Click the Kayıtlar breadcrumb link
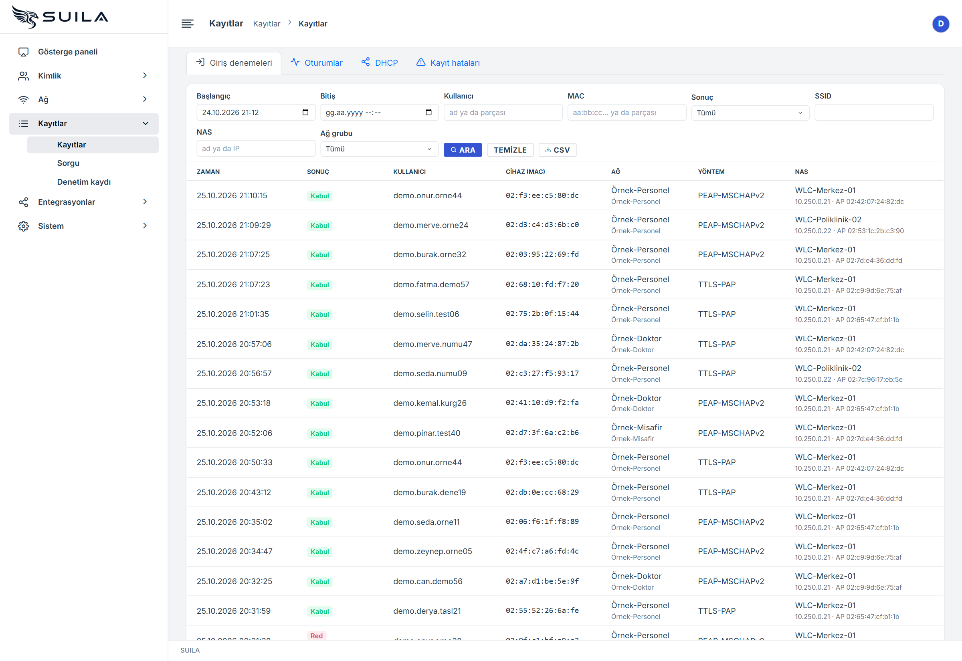Viewport: 962px width, 661px height. pyautogui.click(x=267, y=24)
